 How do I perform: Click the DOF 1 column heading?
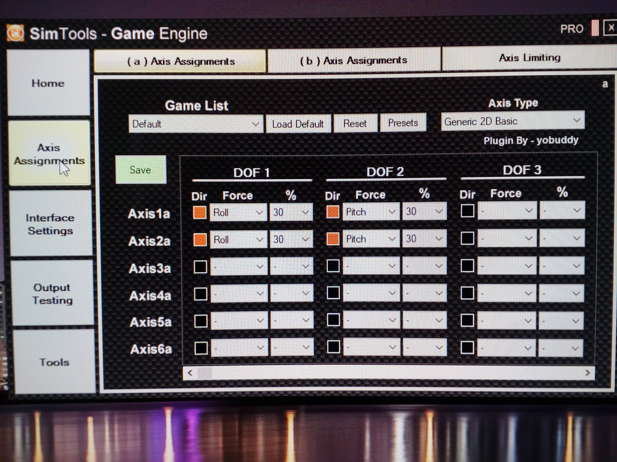click(x=251, y=172)
